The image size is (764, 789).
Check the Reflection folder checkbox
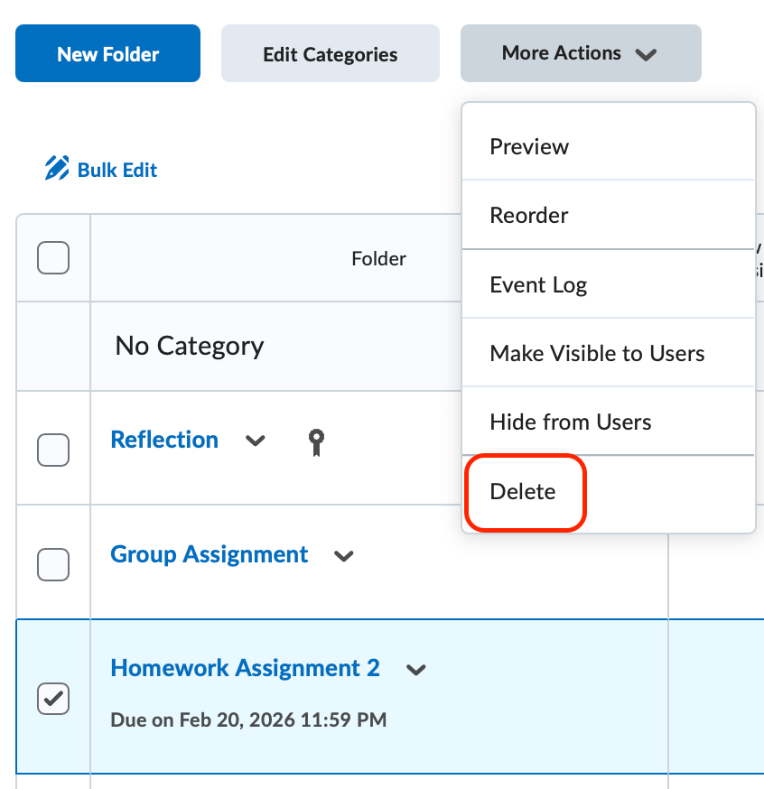[53, 450]
